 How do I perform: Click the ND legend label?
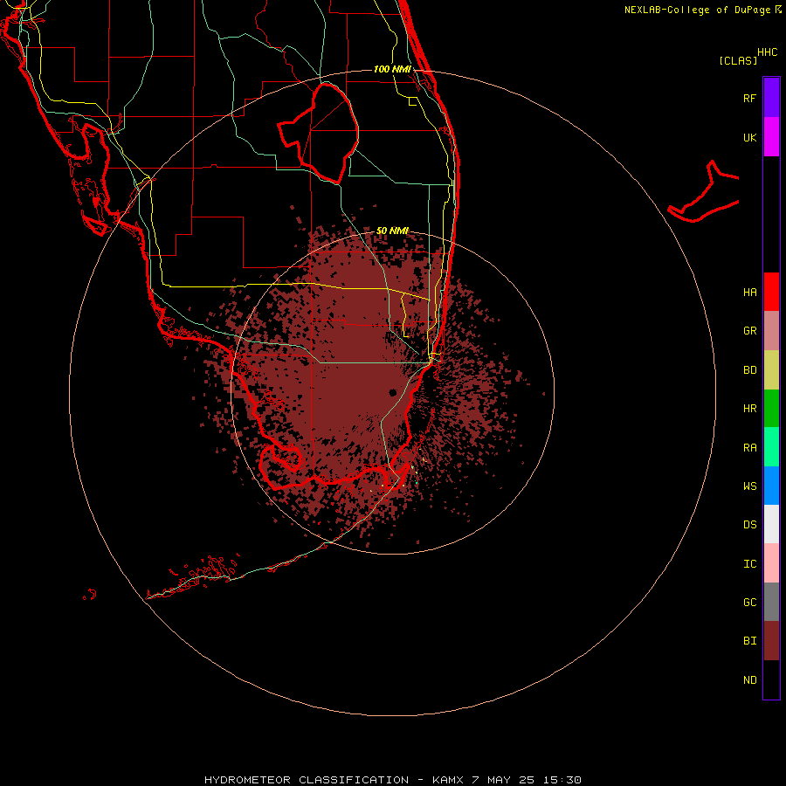tap(749, 680)
